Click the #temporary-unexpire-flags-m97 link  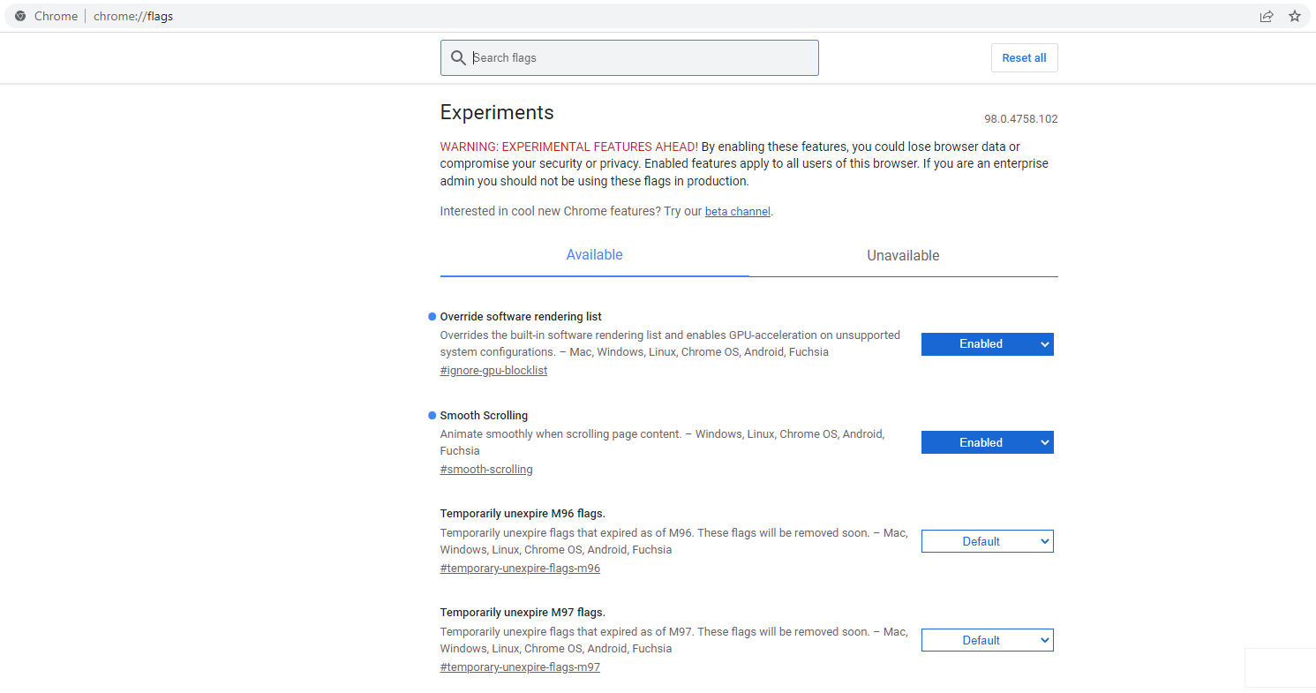[x=520, y=667]
